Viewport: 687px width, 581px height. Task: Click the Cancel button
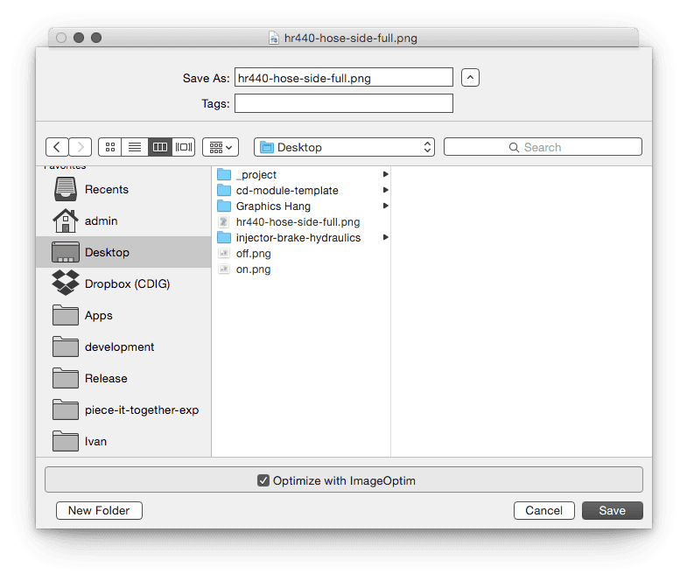point(543,510)
